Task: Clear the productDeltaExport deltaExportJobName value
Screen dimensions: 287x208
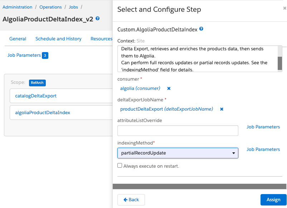Action: point(222,109)
